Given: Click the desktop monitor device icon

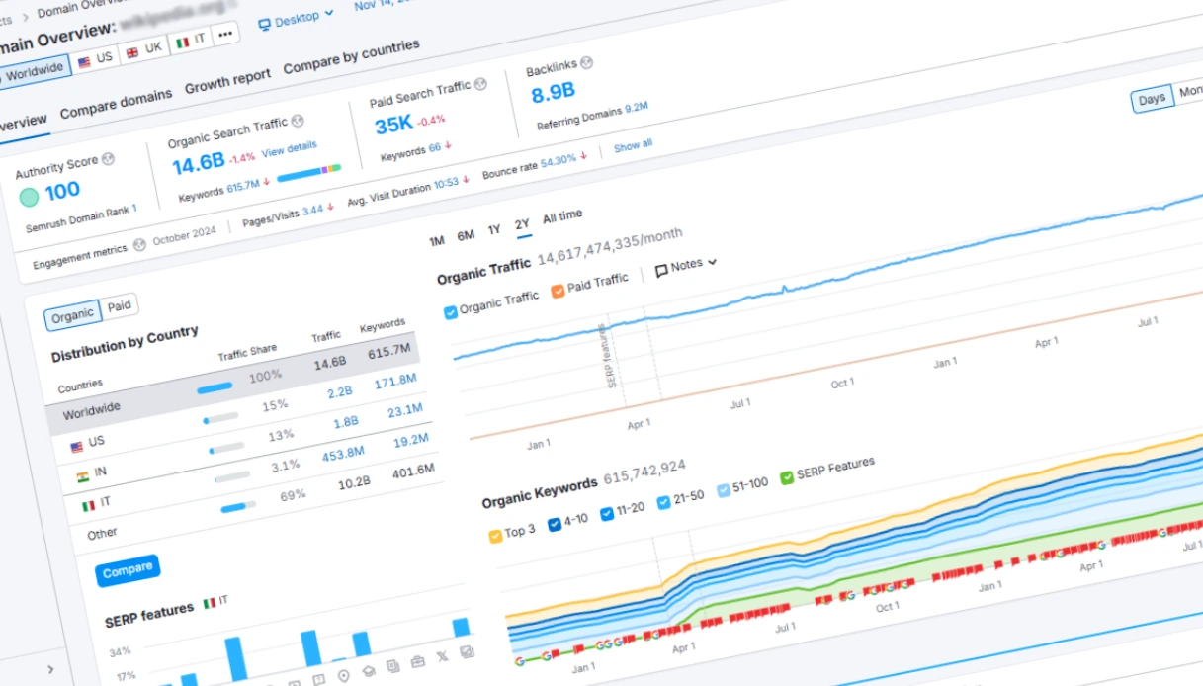Looking at the screenshot, I should 265,24.
